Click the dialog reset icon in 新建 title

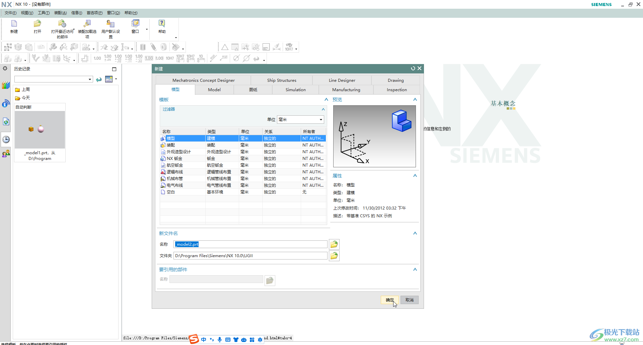[413, 68]
